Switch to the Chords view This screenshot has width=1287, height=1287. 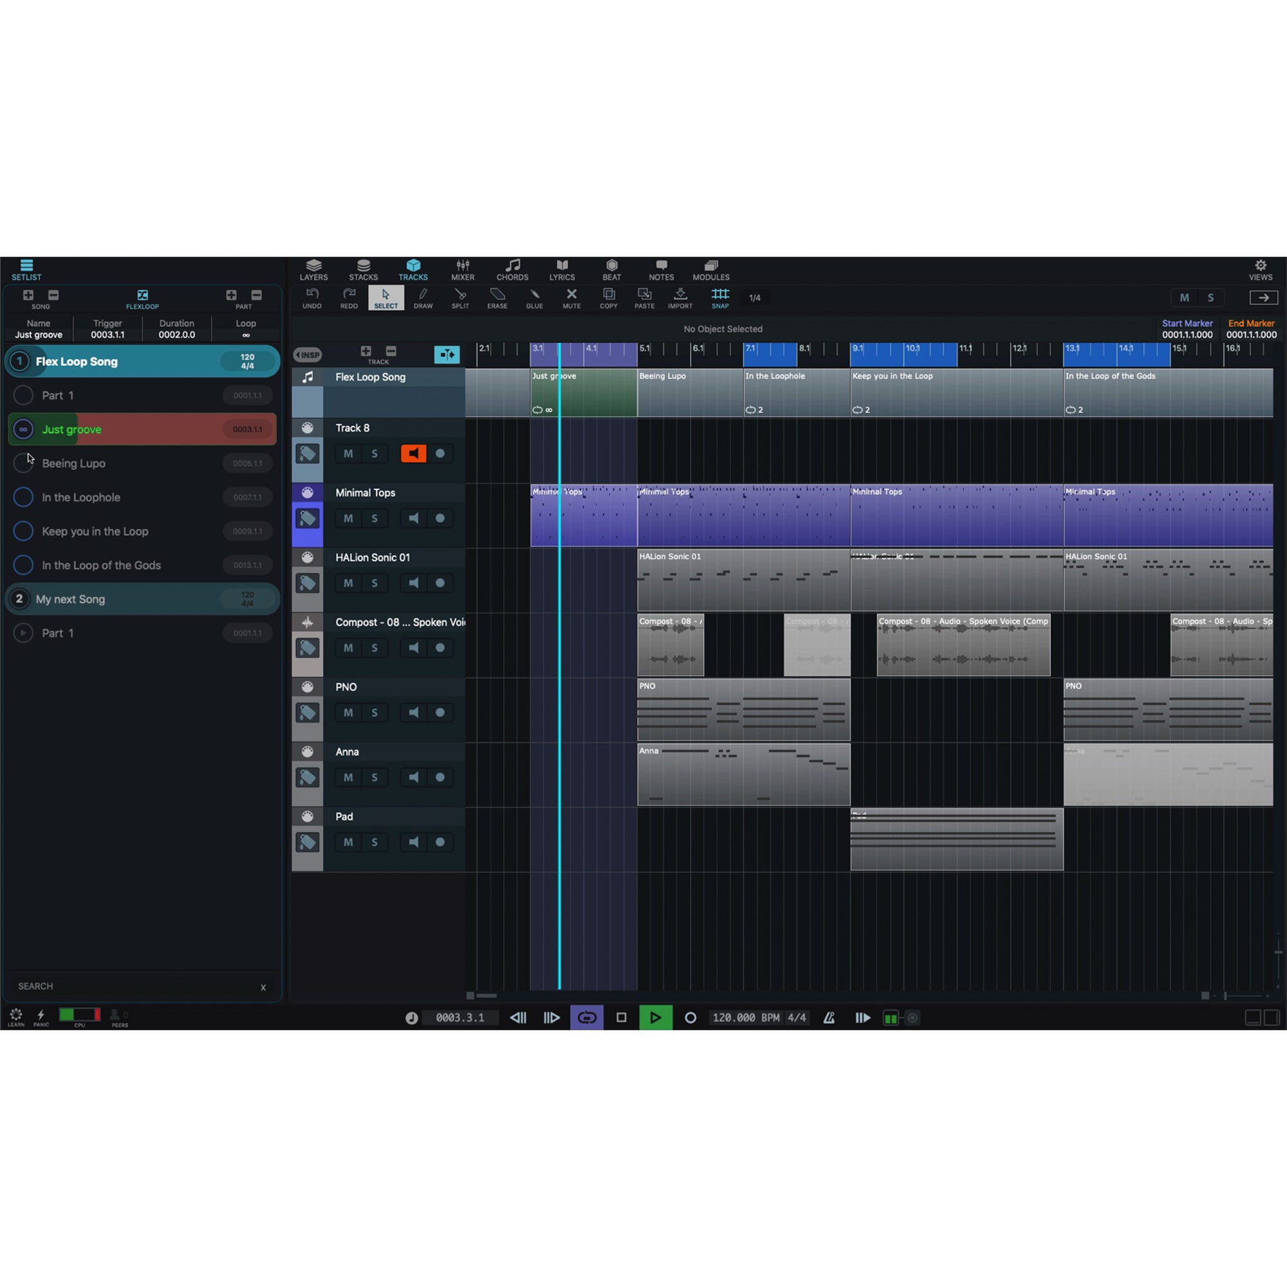click(x=512, y=269)
